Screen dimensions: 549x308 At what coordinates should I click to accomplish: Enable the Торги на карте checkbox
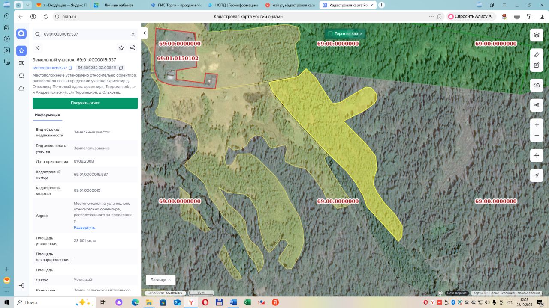[x=330, y=33]
